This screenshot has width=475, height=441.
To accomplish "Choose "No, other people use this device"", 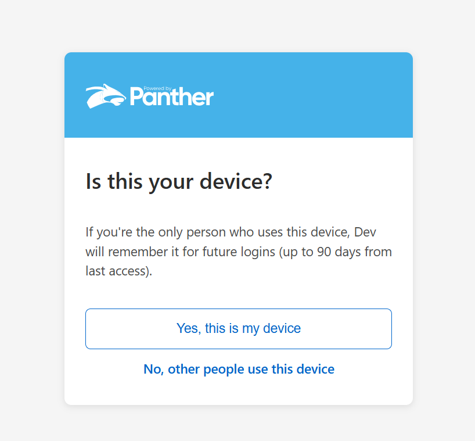I will (239, 369).
